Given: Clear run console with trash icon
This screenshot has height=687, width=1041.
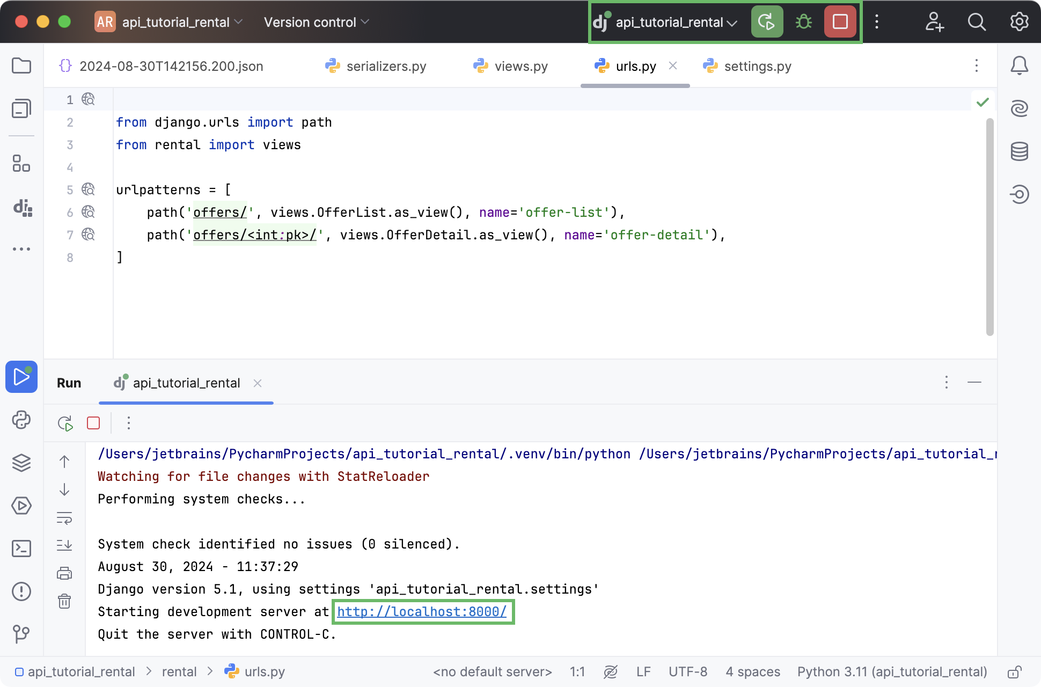Looking at the screenshot, I should point(64,601).
